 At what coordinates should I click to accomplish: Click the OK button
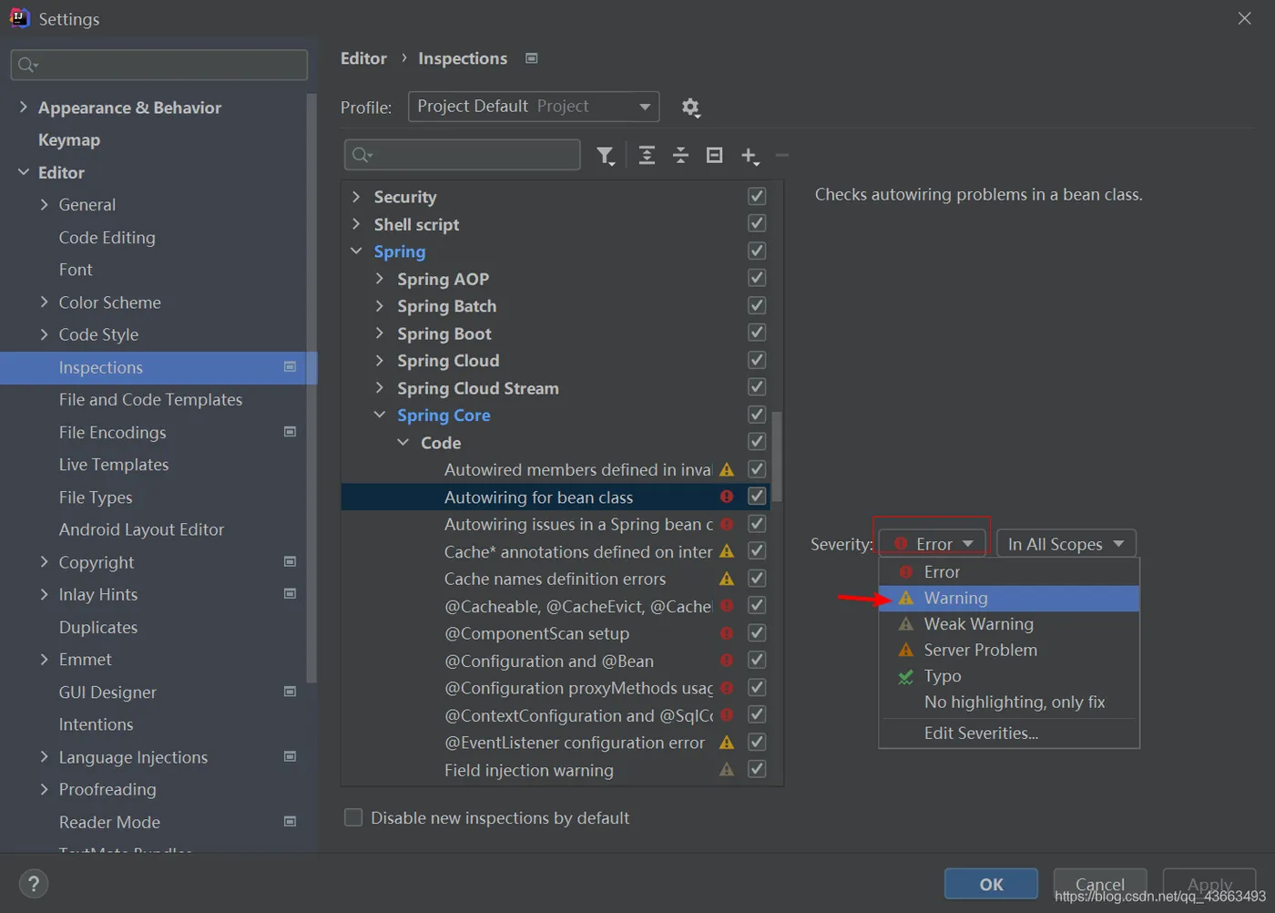[991, 884]
